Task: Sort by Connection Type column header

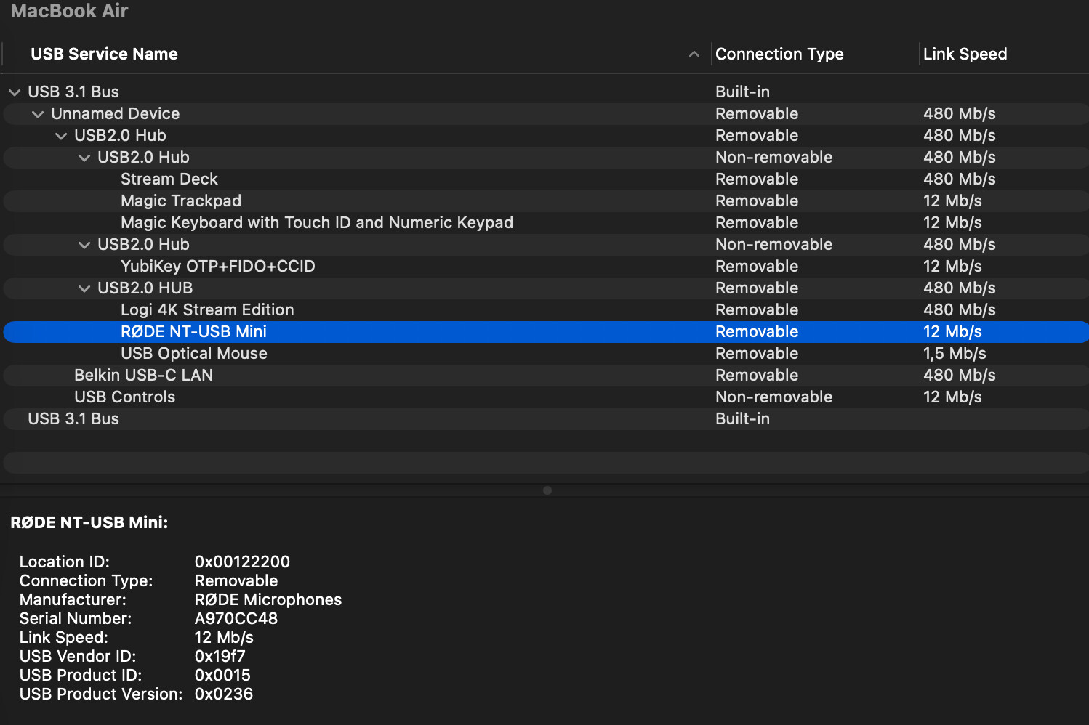Action: (x=779, y=54)
